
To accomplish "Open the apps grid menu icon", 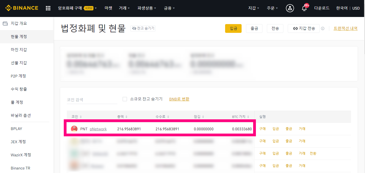I will point(48,8).
